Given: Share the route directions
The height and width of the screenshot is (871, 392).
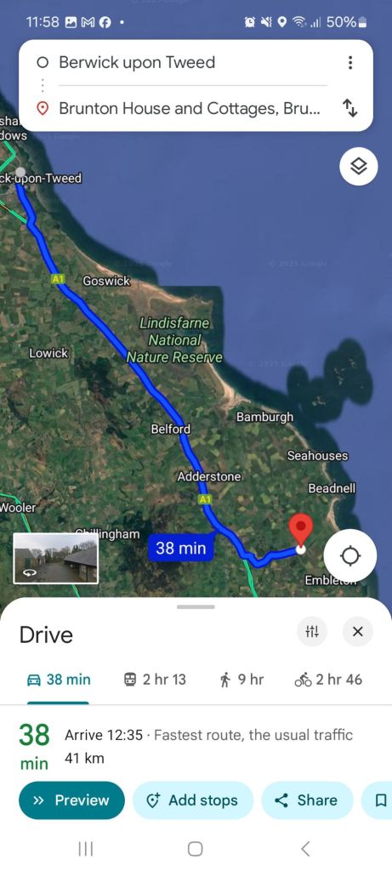Looking at the screenshot, I should (307, 800).
